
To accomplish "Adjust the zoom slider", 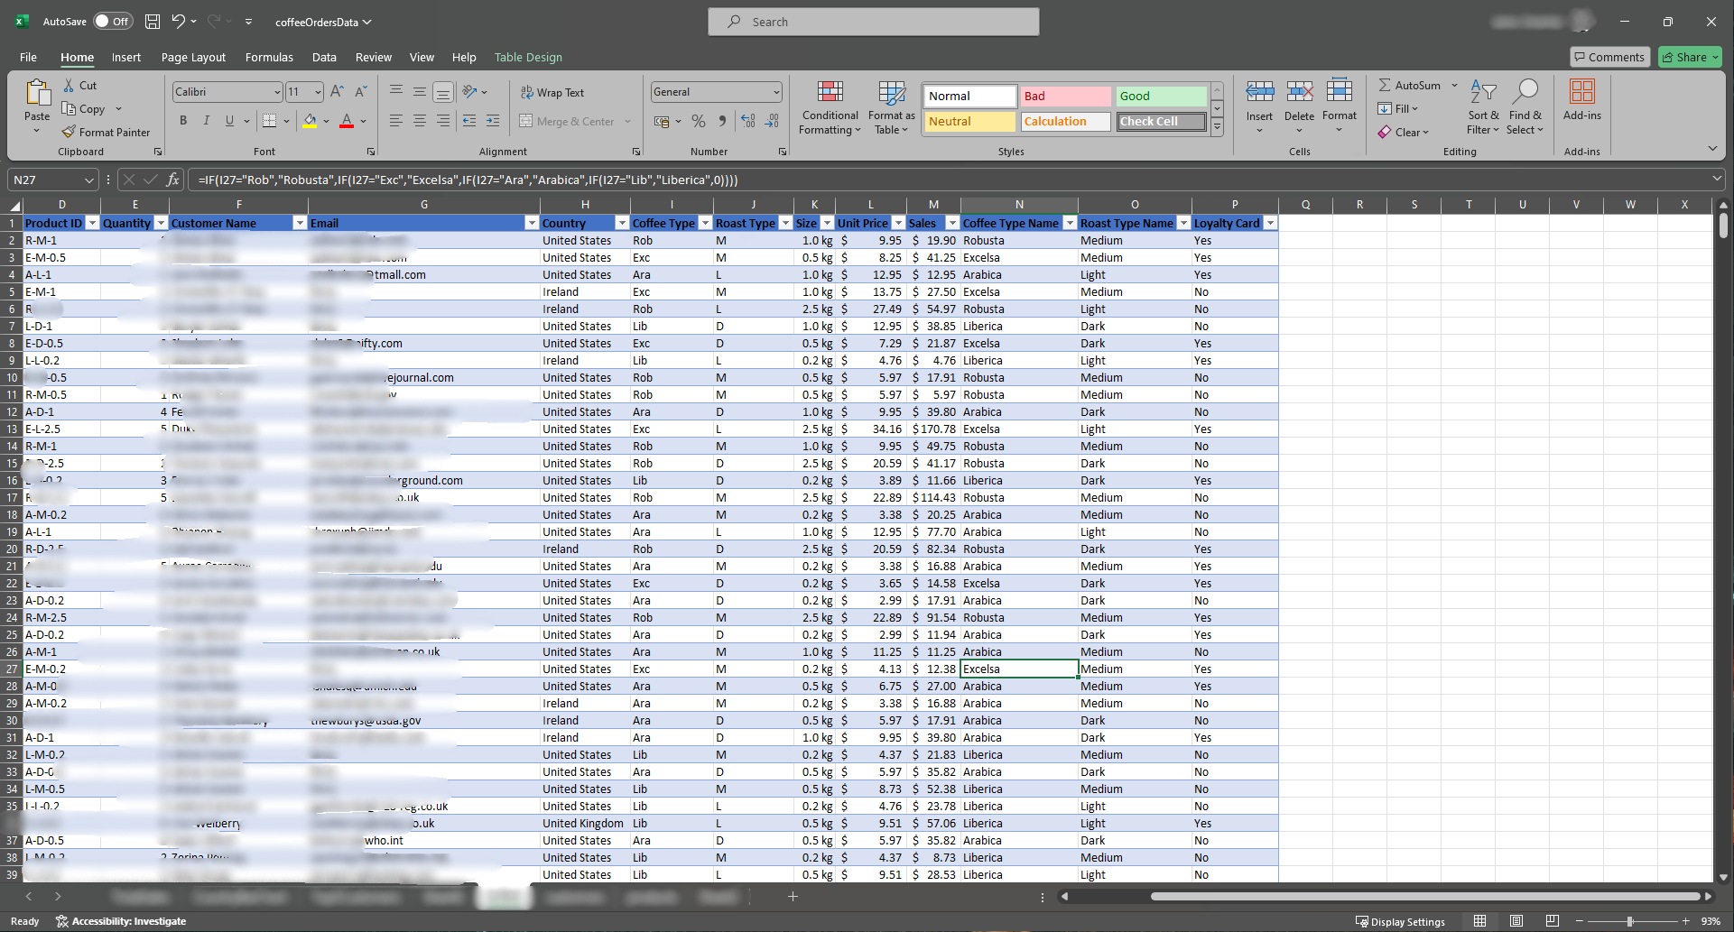I will click(1630, 921).
